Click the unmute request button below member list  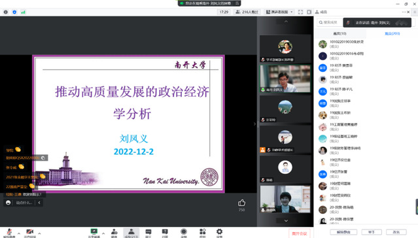pos(343,232)
